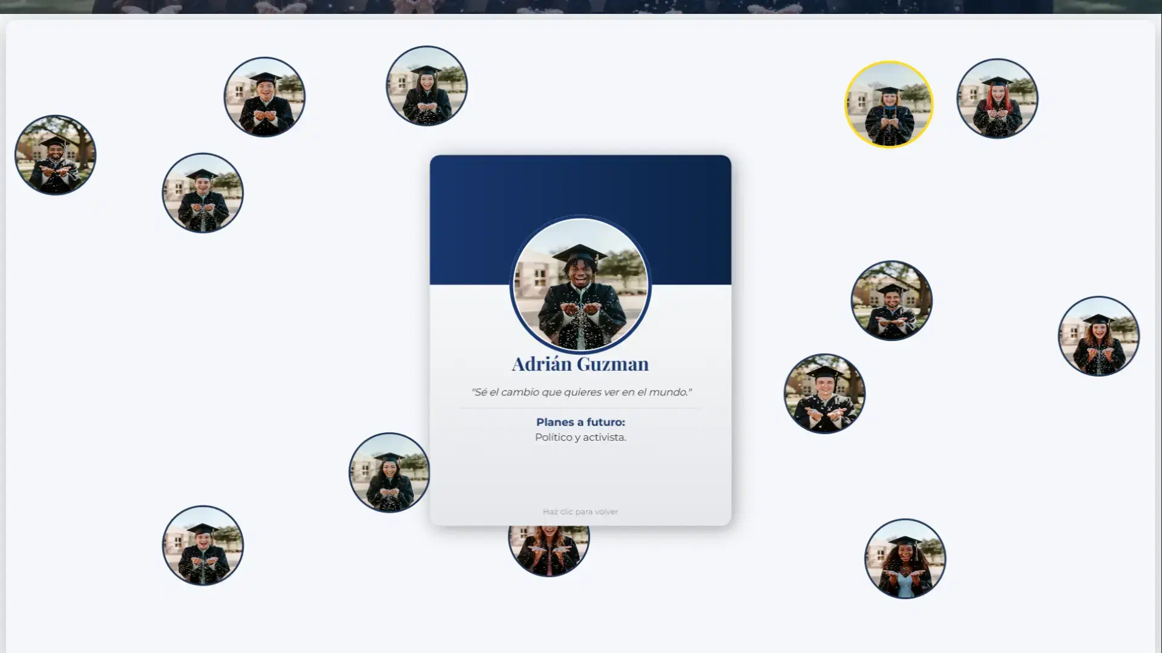Click the male graduate bubble below the laughing man
Viewport: 1162px width, 653px height.
pos(202,193)
